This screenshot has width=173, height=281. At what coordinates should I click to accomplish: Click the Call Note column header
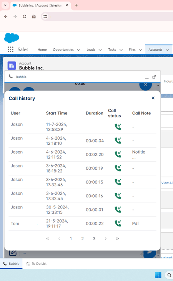(x=141, y=113)
